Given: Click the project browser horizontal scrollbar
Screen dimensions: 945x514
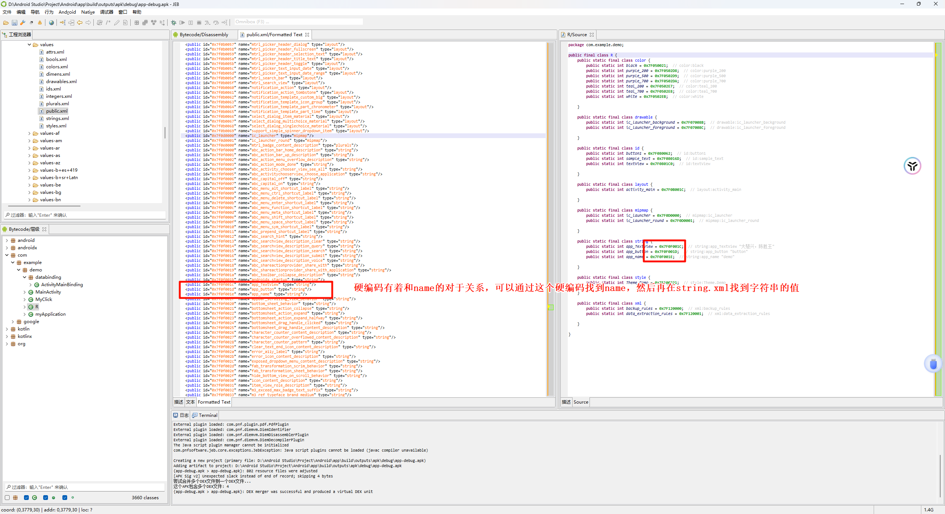Looking at the screenshot, I should (44, 206).
